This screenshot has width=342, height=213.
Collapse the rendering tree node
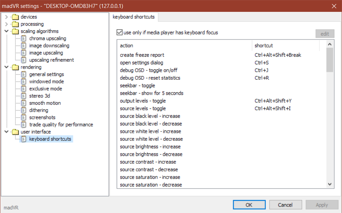pyautogui.click(x=6, y=67)
